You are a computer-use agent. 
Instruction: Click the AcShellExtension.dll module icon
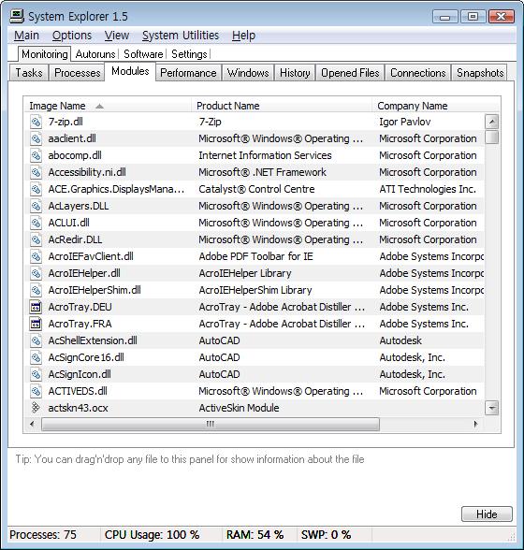36,340
